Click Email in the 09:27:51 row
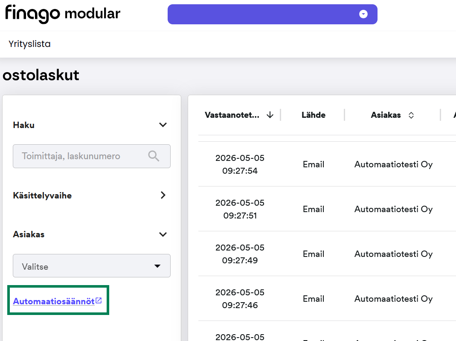 point(314,209)
